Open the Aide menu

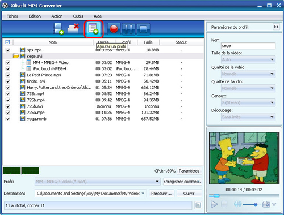[98, 16]
